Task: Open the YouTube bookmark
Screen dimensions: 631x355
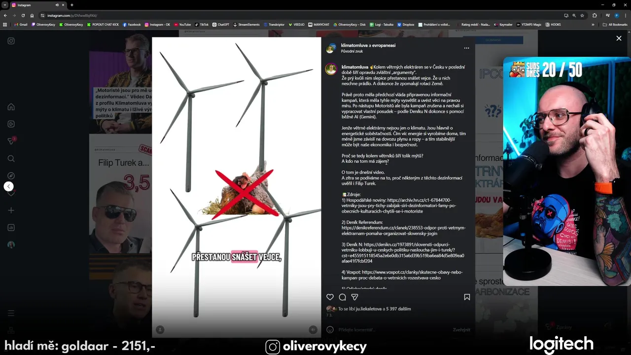Action: coord(182,24)
